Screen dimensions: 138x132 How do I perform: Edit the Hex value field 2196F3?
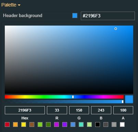click(x=25, y=110)
